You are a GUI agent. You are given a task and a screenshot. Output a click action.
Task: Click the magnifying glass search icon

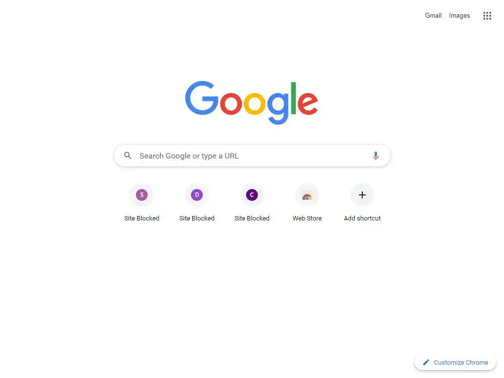click(x=128, y=156)
